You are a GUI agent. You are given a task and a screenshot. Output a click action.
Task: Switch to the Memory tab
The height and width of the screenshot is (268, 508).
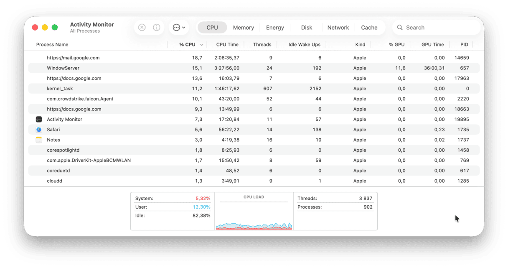pos(243,27)
